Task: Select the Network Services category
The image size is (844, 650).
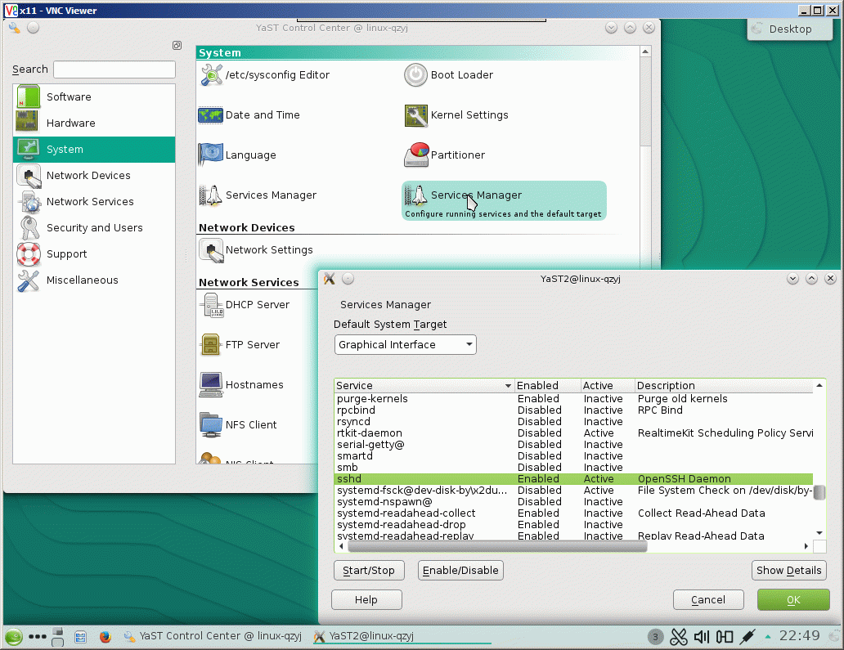Action: click(94, 202)
